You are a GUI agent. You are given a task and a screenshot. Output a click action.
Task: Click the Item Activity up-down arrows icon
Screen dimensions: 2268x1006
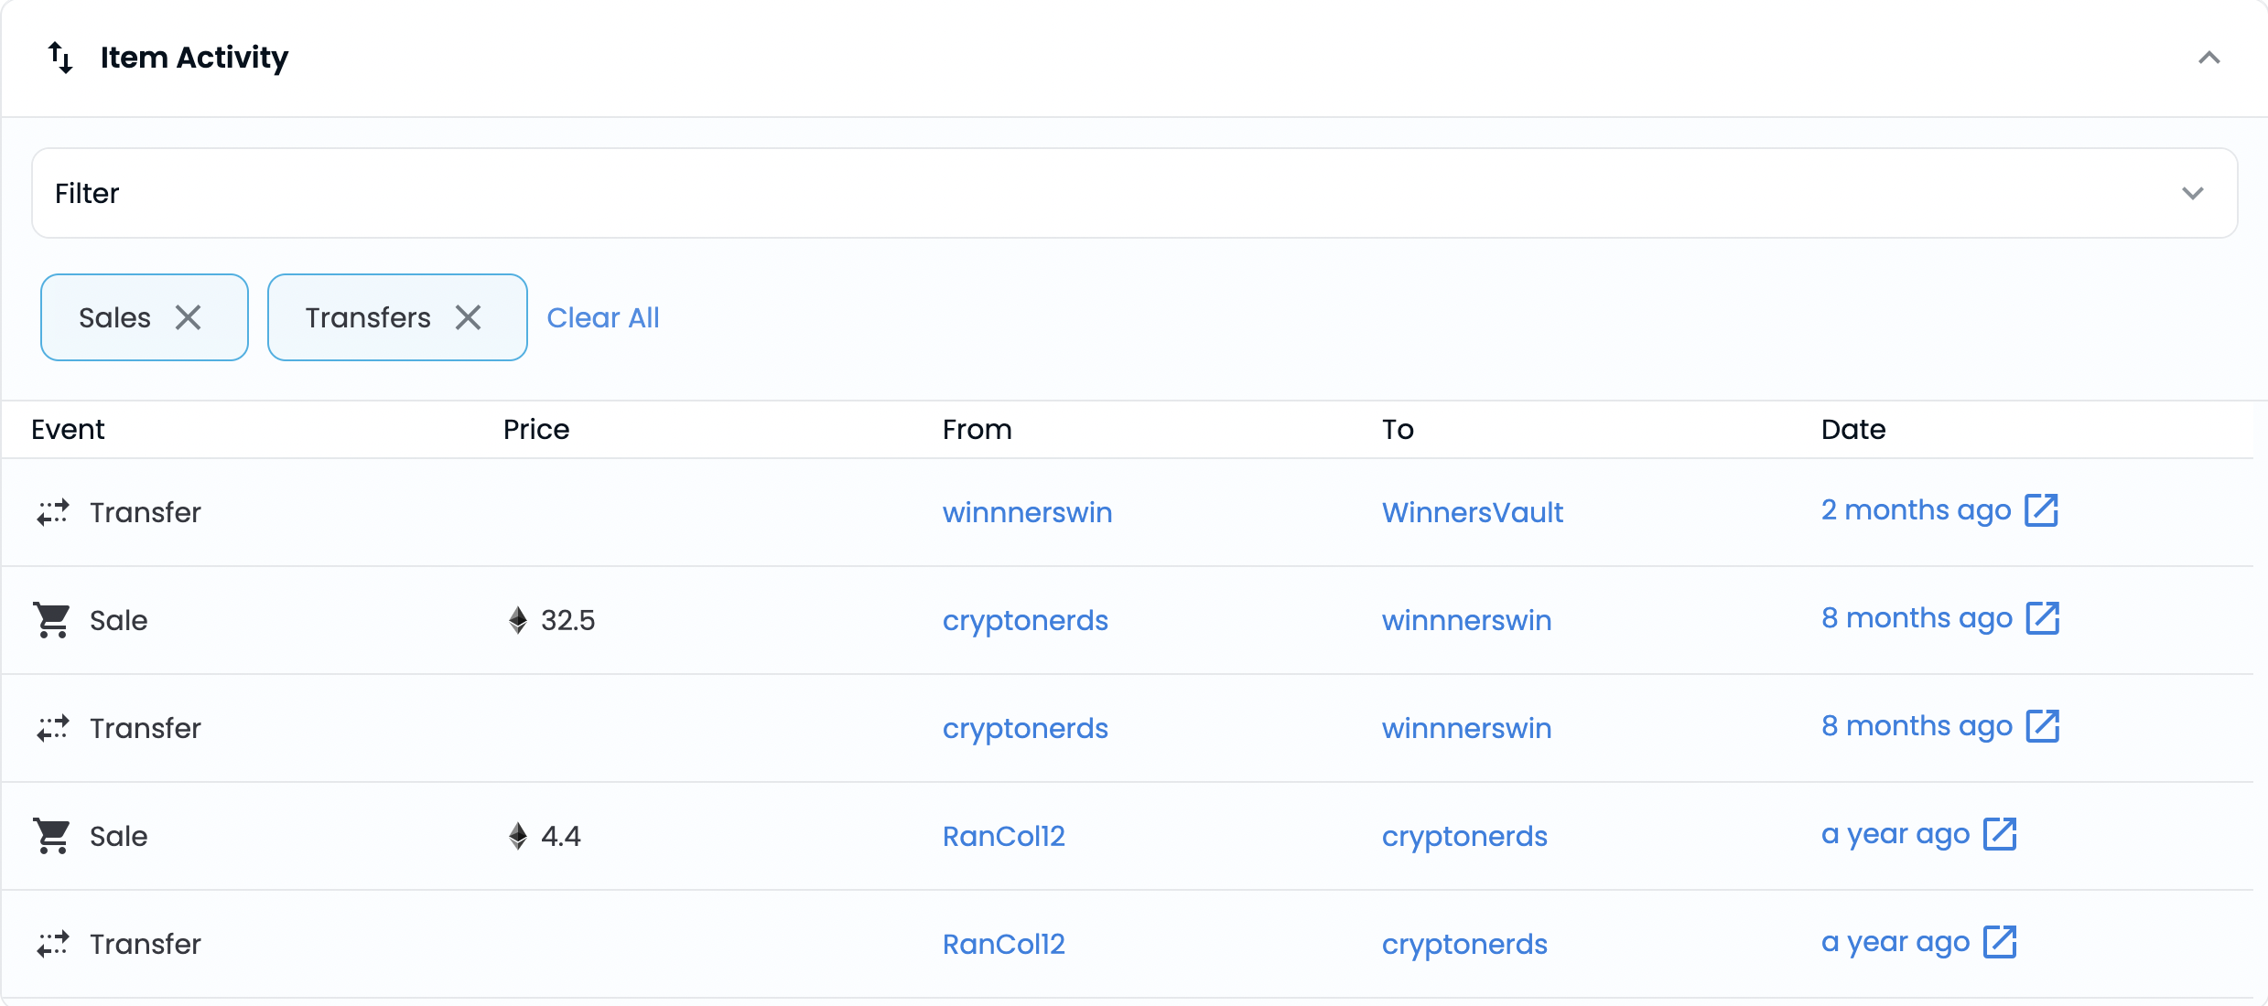[60, 58]
